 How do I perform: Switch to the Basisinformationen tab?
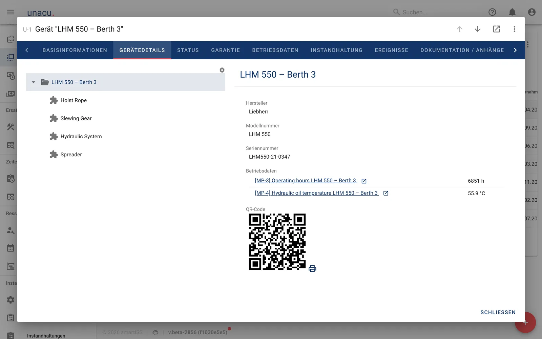(75, 50)
